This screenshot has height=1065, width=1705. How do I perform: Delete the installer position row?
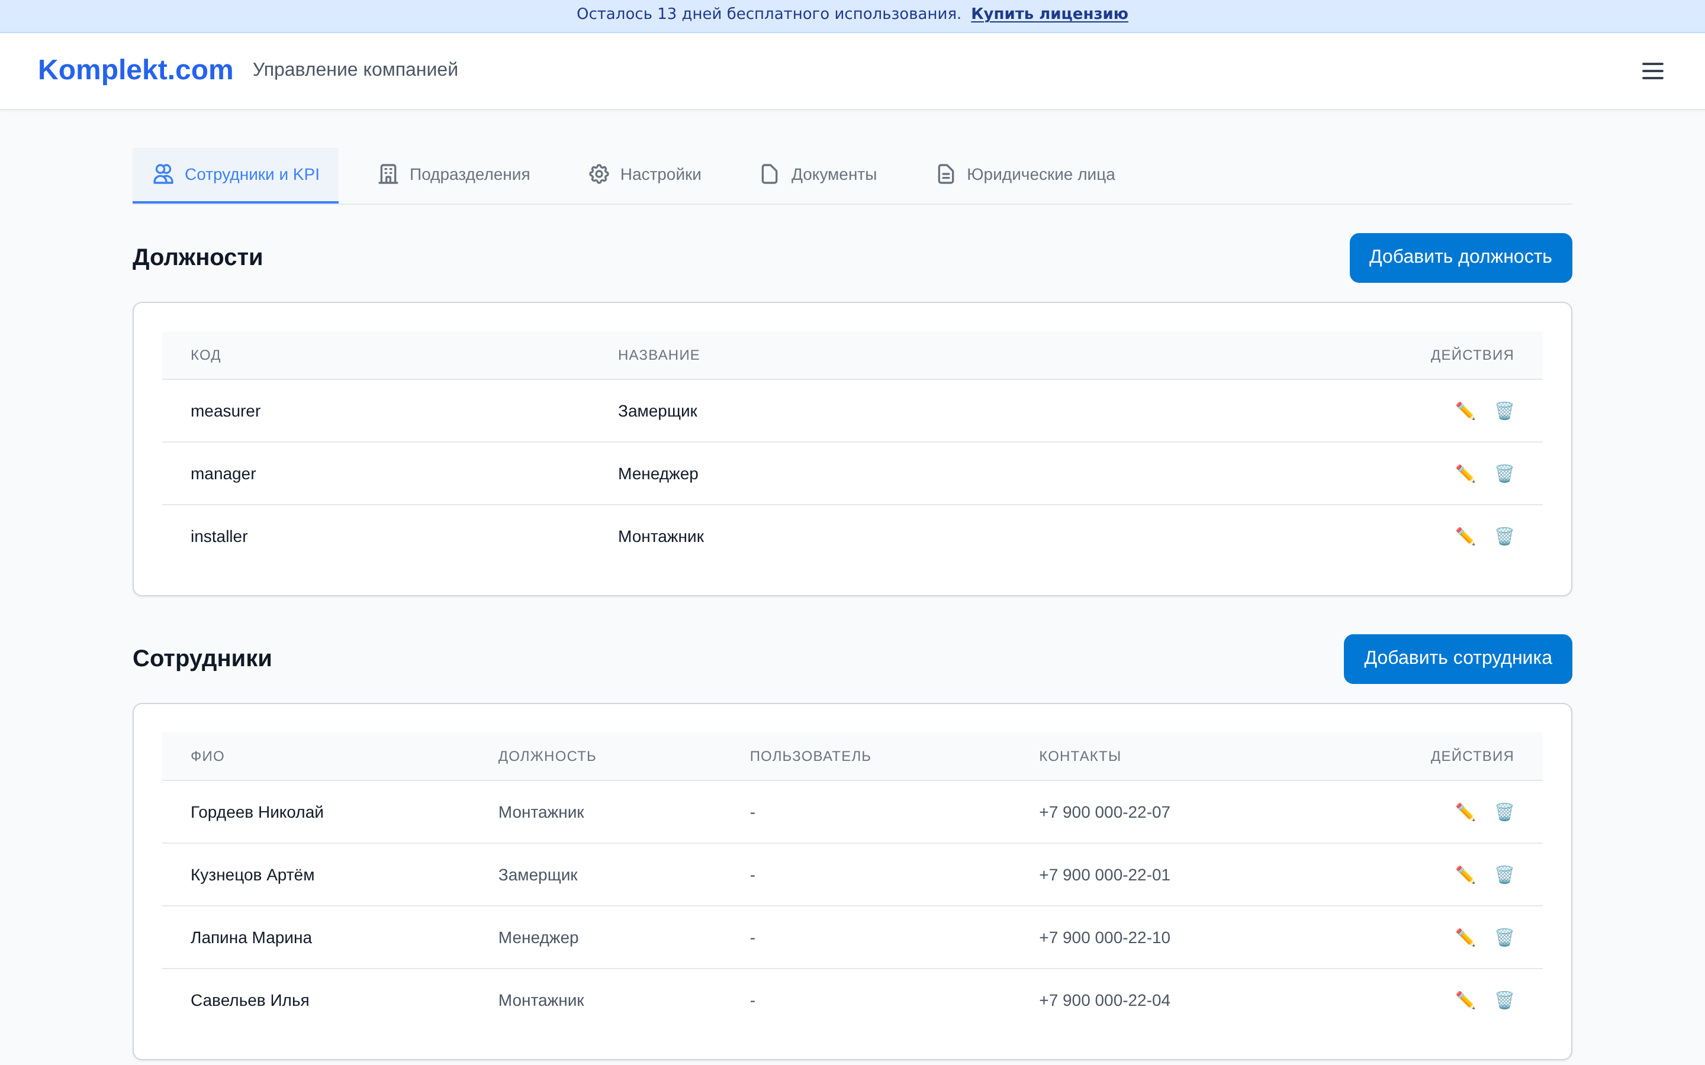click(x=1504, y=536)
